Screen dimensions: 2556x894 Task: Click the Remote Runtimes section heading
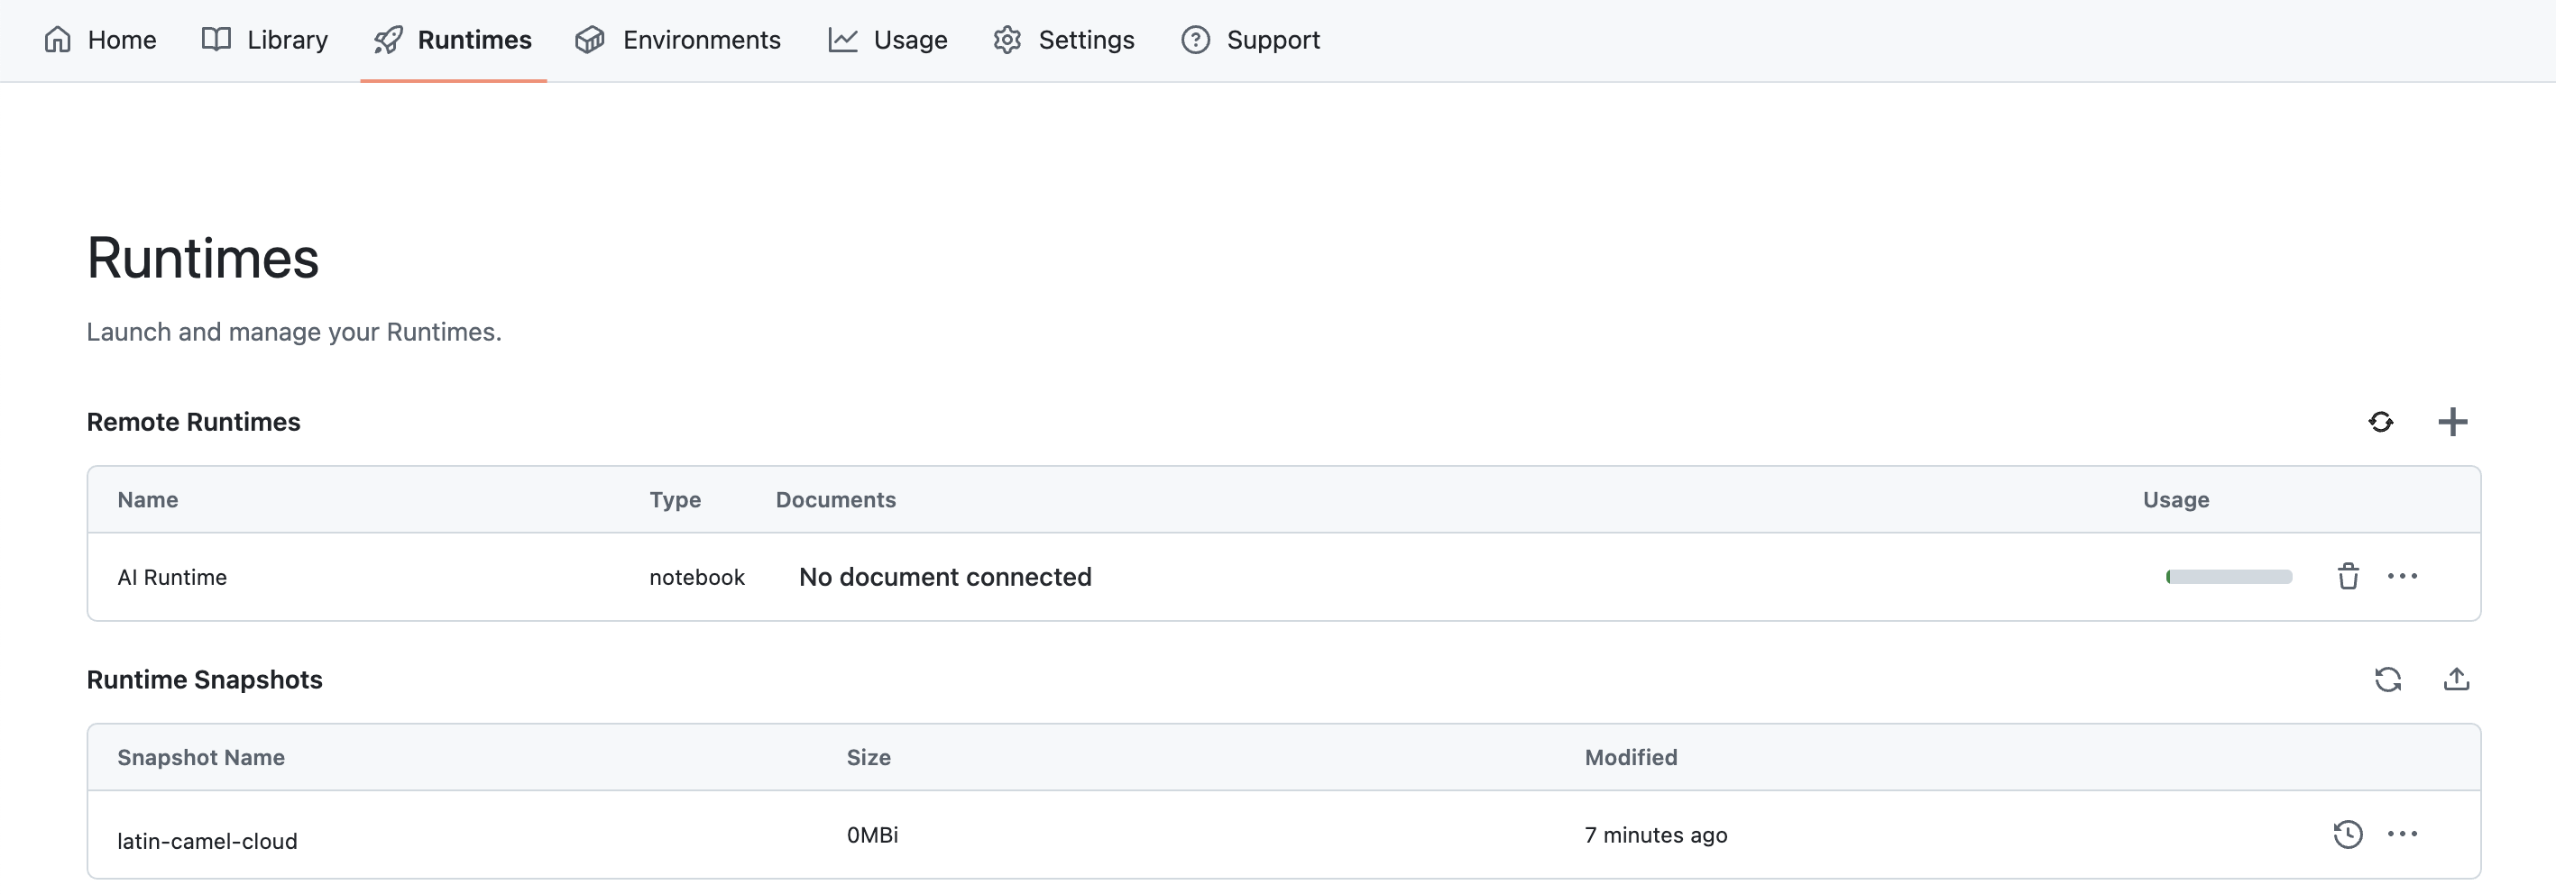pos(194,423)
